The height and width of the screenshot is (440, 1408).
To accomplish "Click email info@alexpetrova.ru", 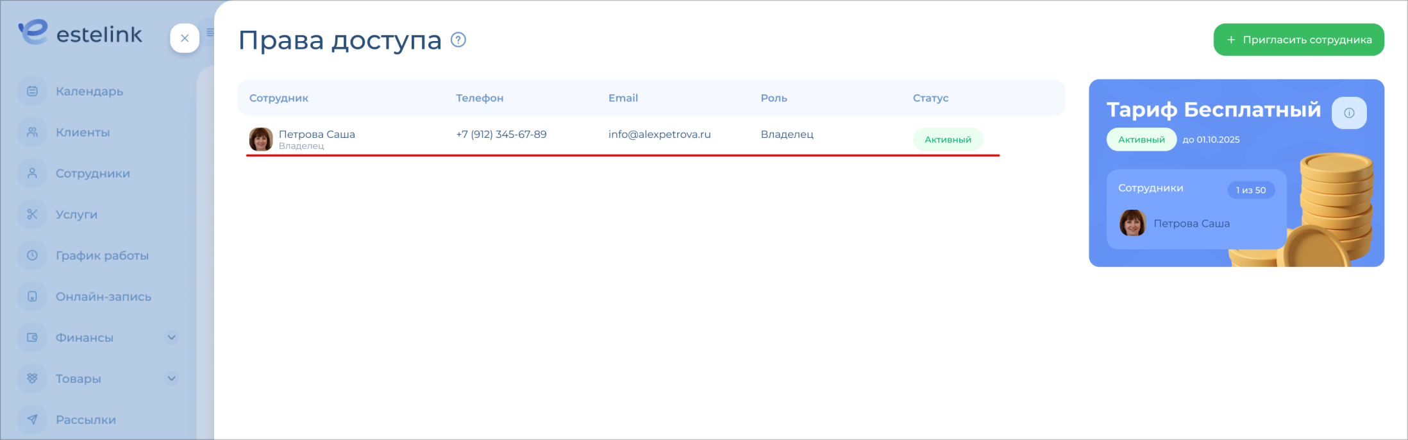I will [660, 134].
